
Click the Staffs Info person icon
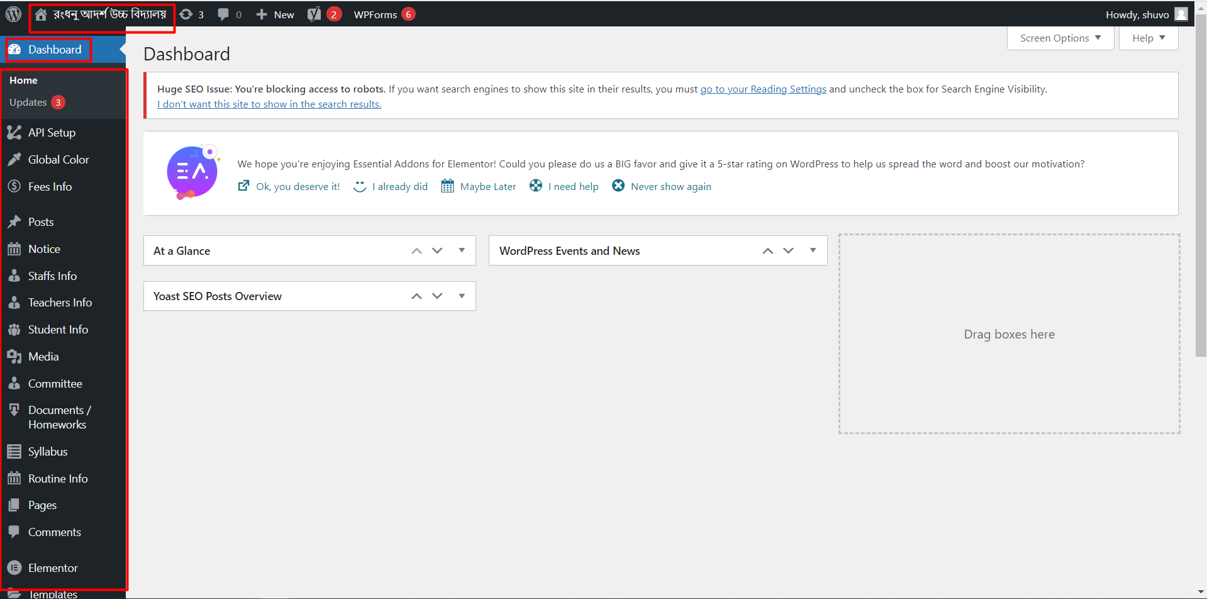[x=14, y=276]
